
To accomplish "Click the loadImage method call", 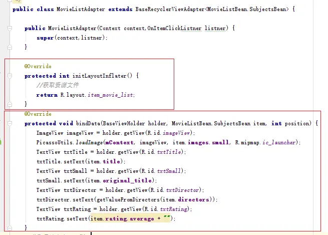I will (89, 142).
